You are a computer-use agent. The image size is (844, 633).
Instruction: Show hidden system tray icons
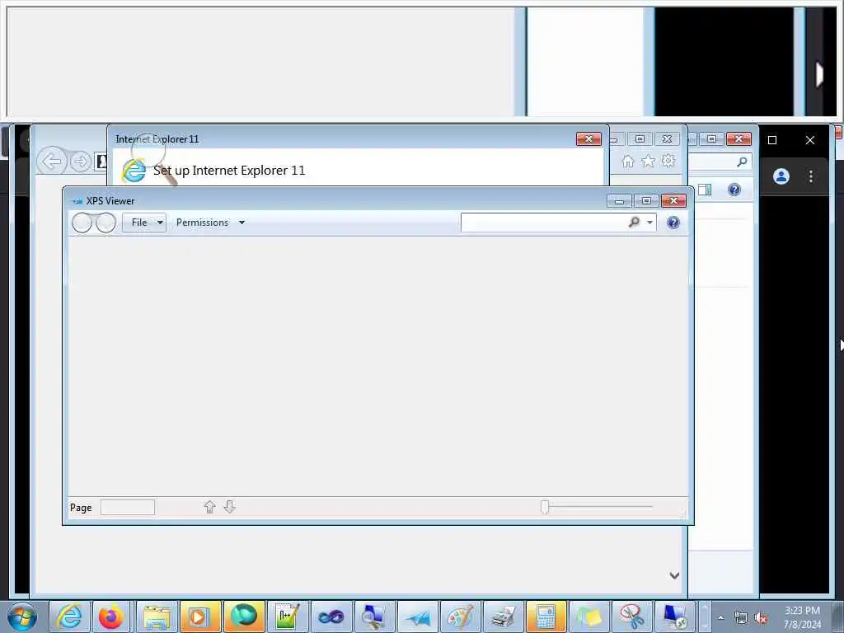(x=720, y=617)
